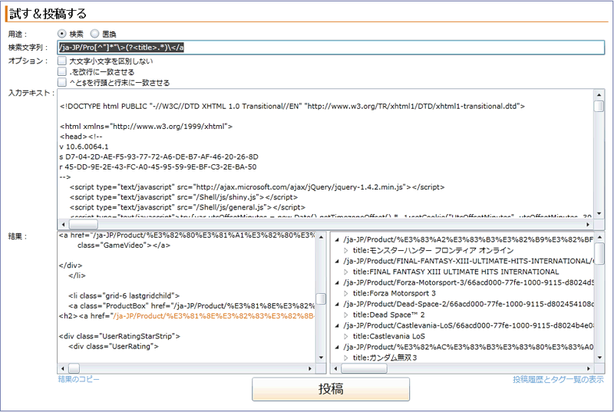Click match tree horizontal scrollbar left arrow
614x412 pixels.
pyautogui.click(x=335, y=368)
